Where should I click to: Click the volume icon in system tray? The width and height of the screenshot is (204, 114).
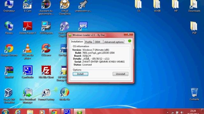click(x=182, y=112)
